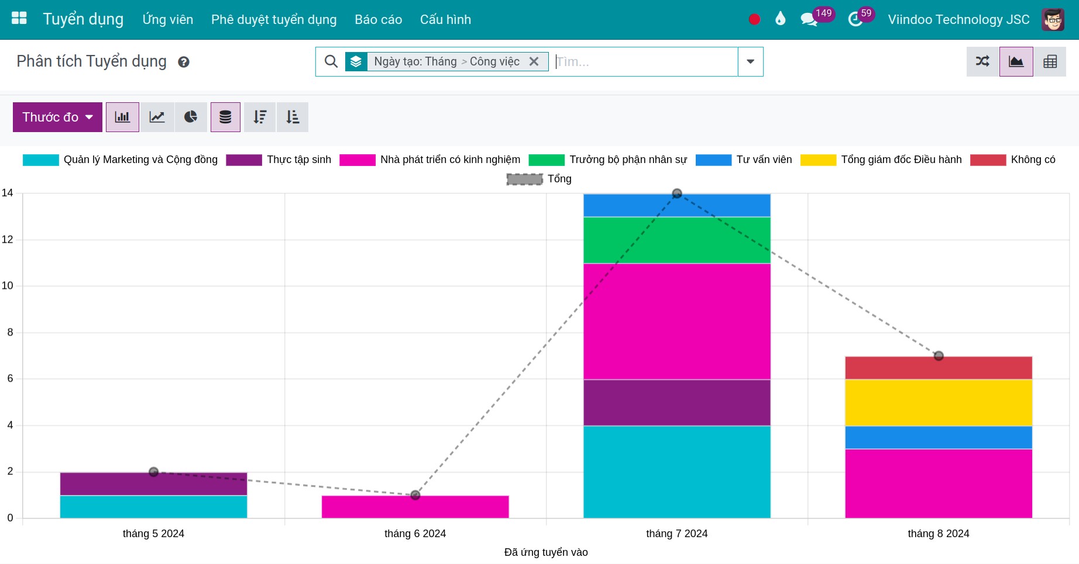Go to Tuyển dụng app home
This screenshot has height=564, width=1079.
(x=83, y=19)
